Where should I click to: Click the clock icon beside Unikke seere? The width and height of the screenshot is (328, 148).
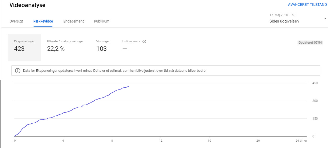144,41
